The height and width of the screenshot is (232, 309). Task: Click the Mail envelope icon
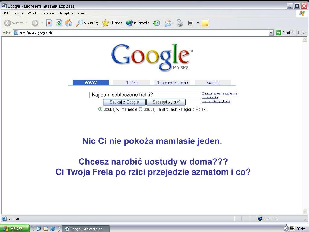(168, 23)
